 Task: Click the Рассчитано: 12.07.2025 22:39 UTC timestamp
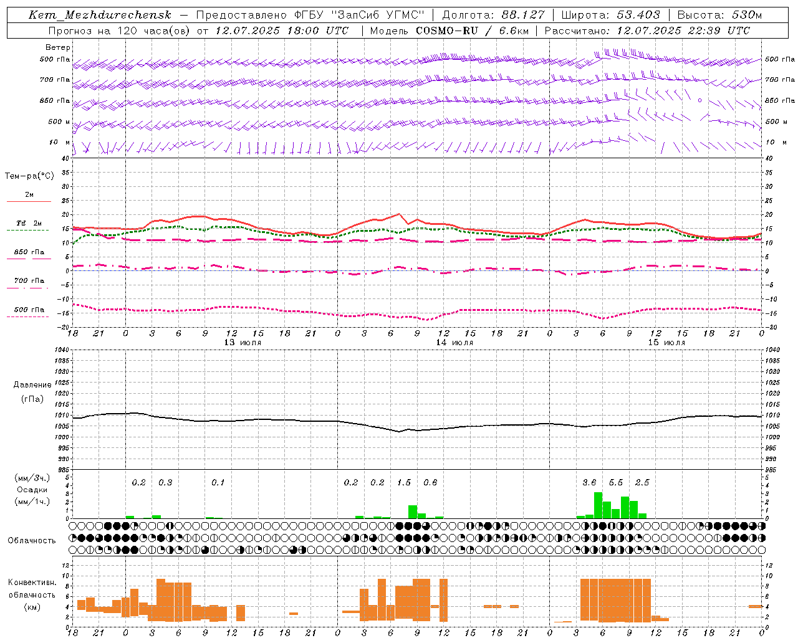pos(647,31)
